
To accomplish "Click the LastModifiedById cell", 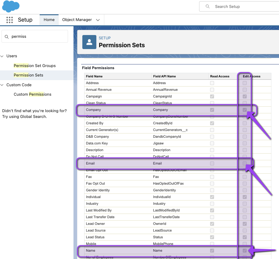I will (x=166, y=210).
